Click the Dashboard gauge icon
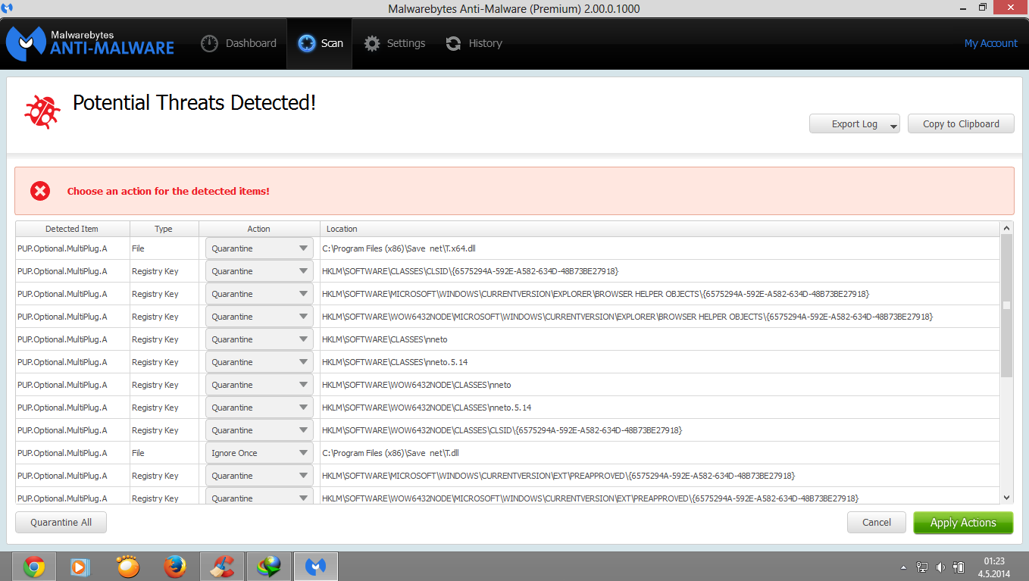The height and width of the screenshot is (581, 1029). (x=210, y=44)
